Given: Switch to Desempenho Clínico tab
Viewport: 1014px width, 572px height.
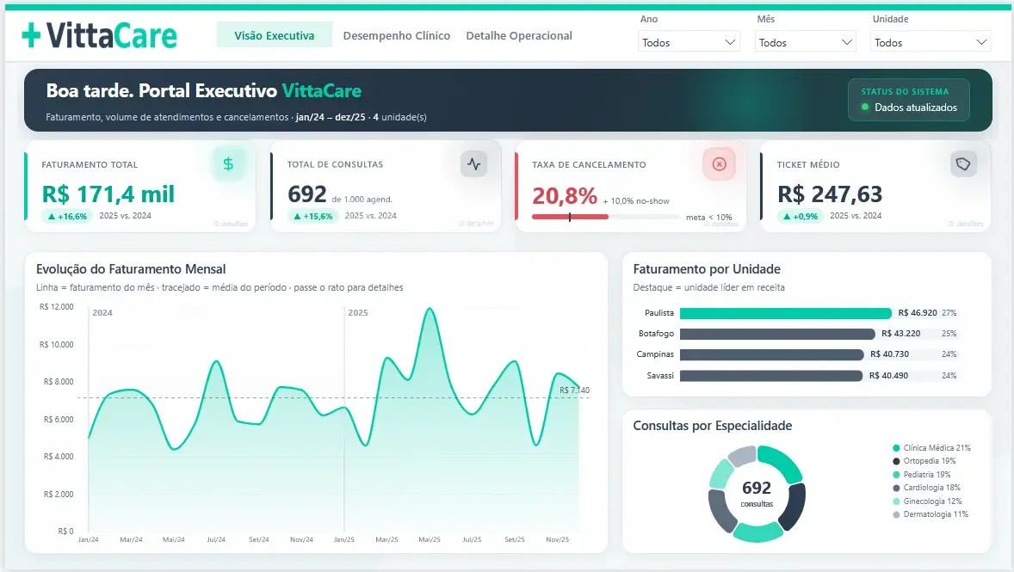Looking at the screenshot, I should [397, 35].
